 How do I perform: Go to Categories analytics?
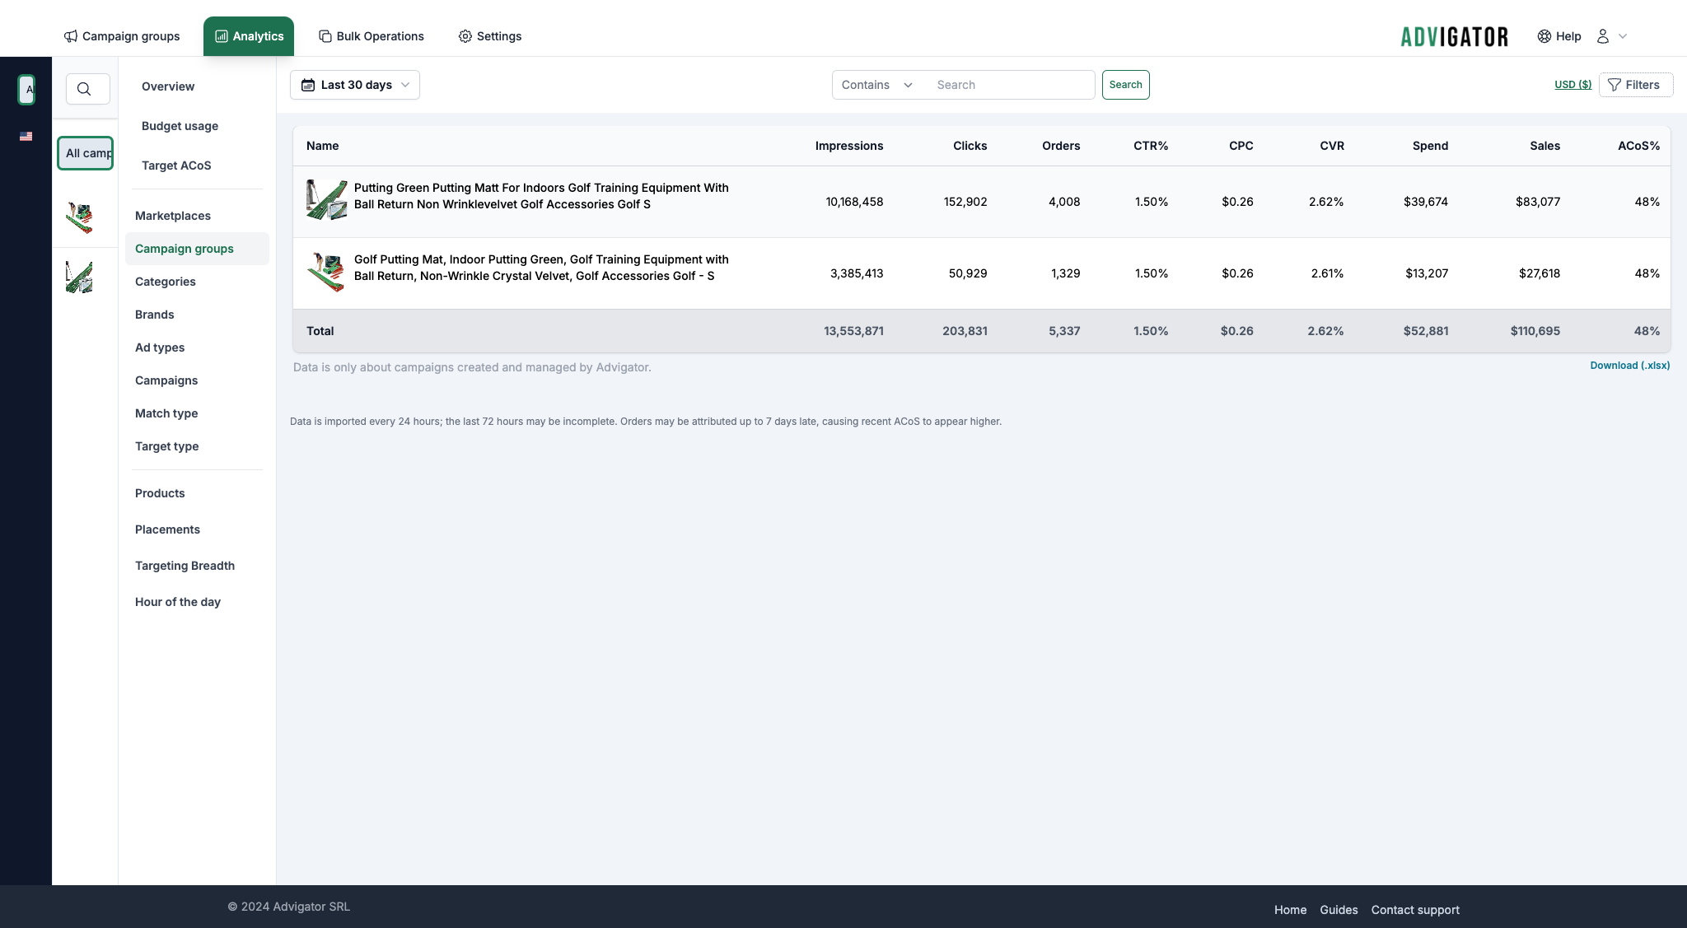166,282
